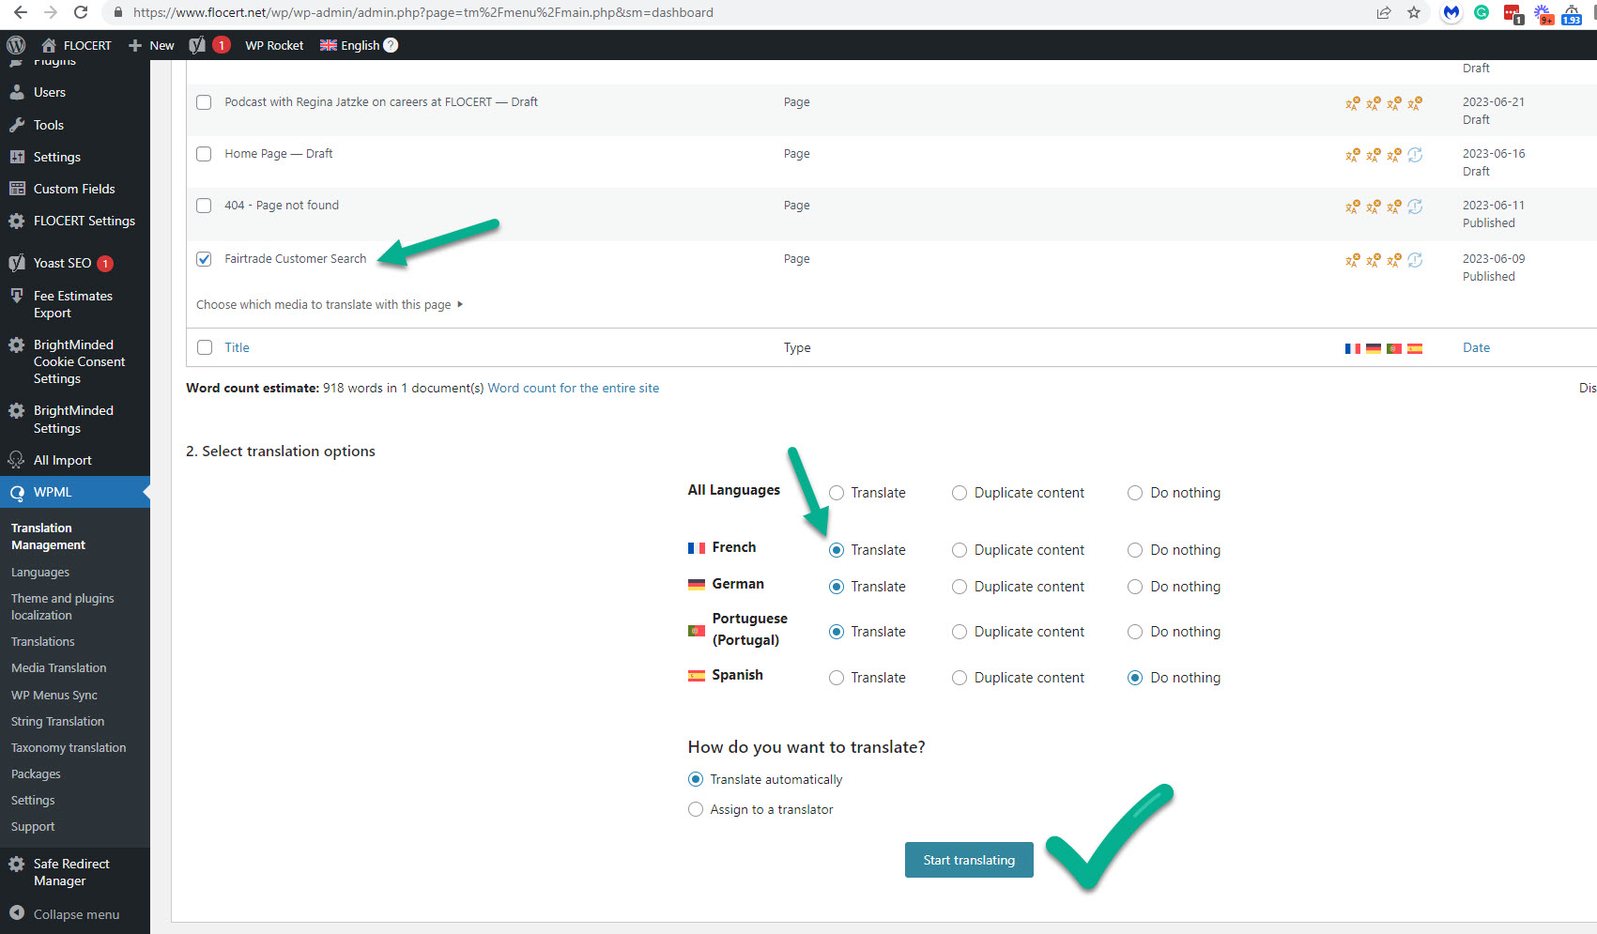Open the Yoast SEO admin bar icon
Image resolution: width=1597 pixels, height=934 pixels.
(197, 45)
